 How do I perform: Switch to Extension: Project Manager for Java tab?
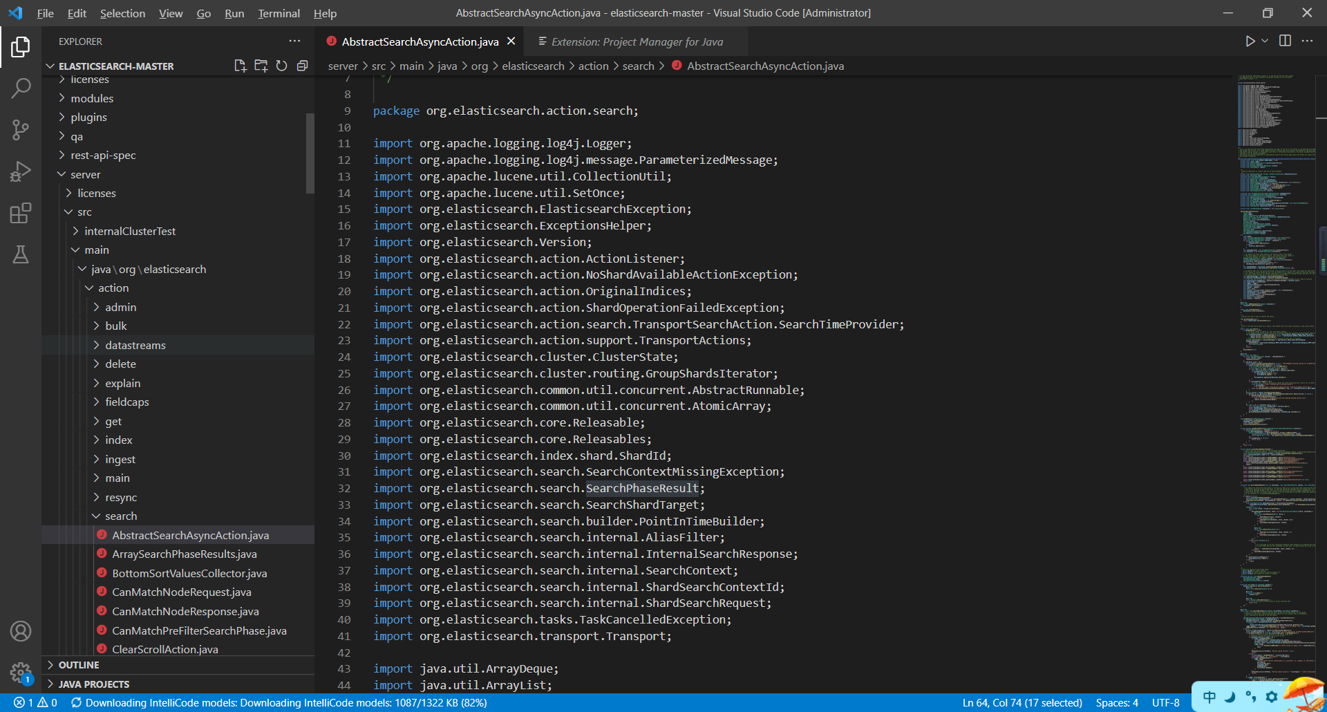637,41
